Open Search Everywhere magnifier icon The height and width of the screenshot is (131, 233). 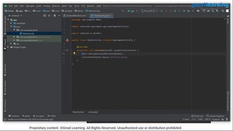point(223,11)
